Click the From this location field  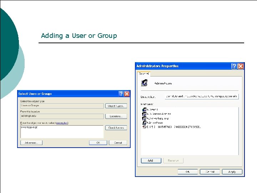(62, 116)
